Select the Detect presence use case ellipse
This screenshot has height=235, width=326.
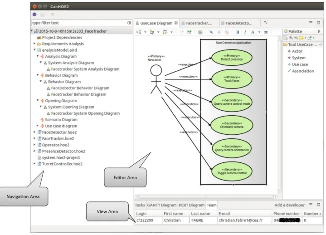[232, 58]
